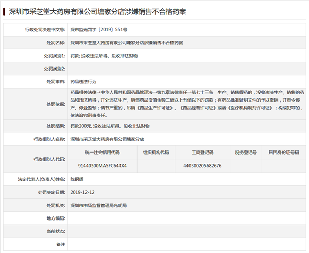Click the 处罚类别2 label
This screenshot has height=253, width=309.
(55, 69)
